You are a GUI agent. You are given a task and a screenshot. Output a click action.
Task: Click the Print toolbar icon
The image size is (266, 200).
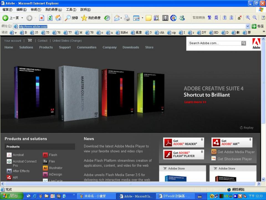[127, 18]
